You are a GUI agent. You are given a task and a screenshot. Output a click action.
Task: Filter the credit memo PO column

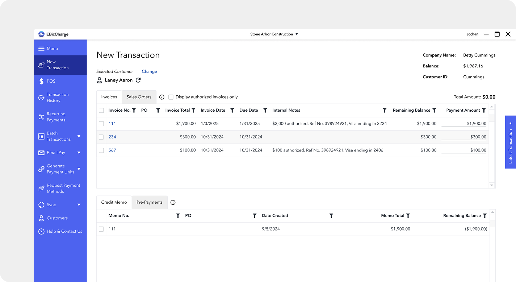coord(255,216)
